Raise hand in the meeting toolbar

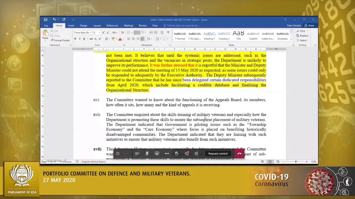pos(176,154)
